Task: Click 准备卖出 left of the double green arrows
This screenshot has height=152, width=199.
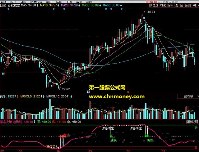Action: tap(136, 129)
